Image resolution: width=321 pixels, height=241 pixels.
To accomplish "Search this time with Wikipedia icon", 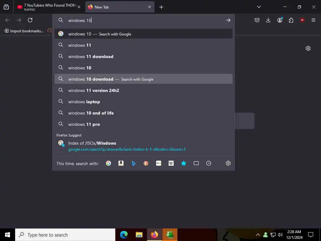I will 171,163.
